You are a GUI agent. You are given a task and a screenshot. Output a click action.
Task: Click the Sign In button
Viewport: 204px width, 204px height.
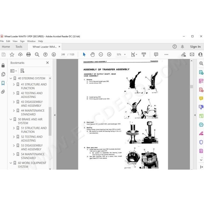pyautogui.click(x=195, y=47)
